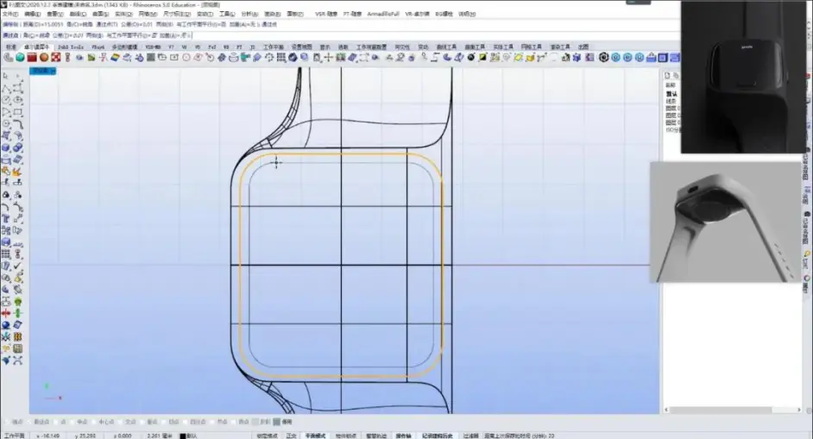Switch to the 工作平面 toolbar tab
The image size is (813, 439).
pyautogui.click(x=274, y=47)
